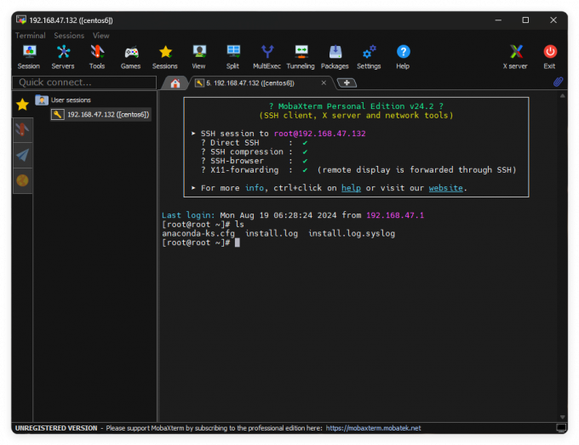The height and width of the screenshot is (445, 579).
Task: Click UNREGISTERED VERSION status text
Action: point(56,428)
